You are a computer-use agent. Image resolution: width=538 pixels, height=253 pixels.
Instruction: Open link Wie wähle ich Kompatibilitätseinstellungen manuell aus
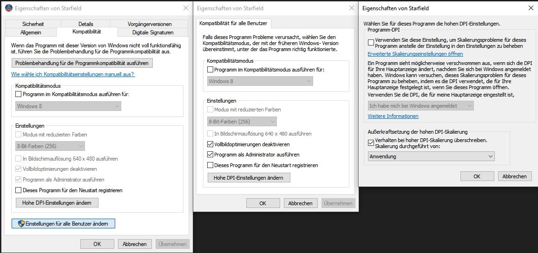(x=73, y=74)
